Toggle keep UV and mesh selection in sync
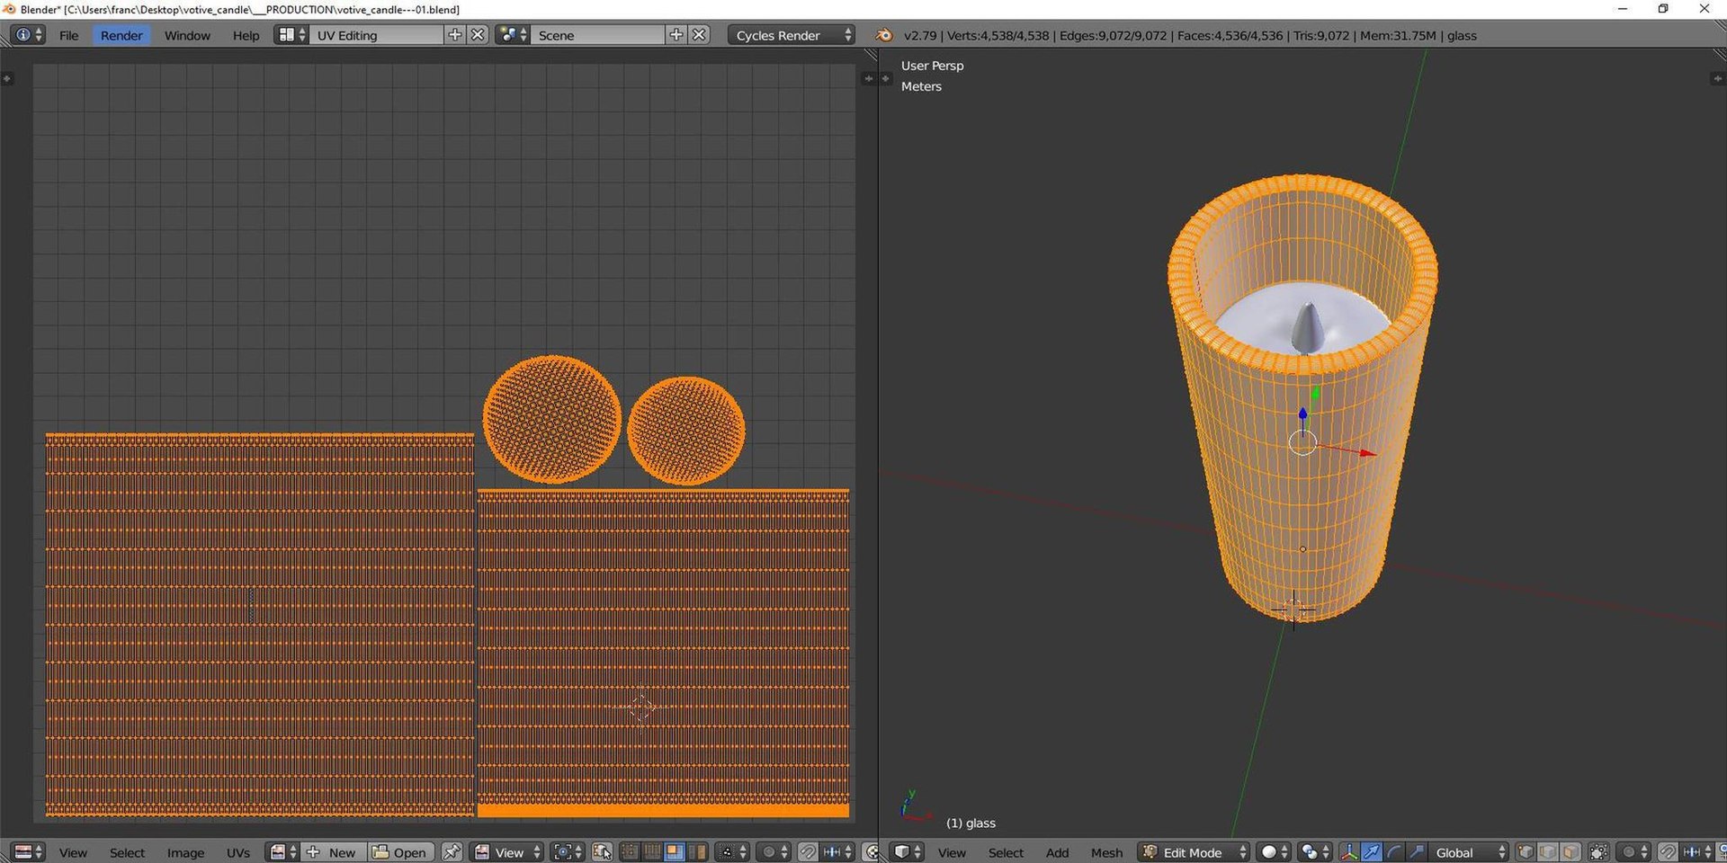 coord(602,852)
